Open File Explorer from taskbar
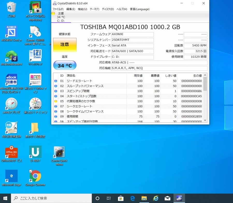233x203 pixels. [x=144, y=198]
